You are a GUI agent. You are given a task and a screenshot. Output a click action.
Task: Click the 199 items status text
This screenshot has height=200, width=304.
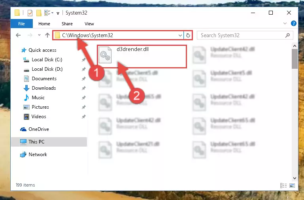click(x=25, y=185)
